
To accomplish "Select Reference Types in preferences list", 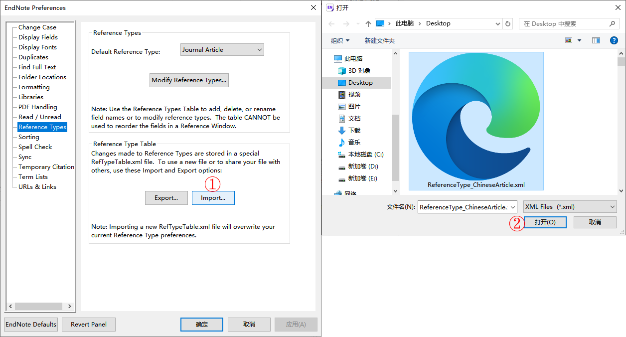I will (x=42, y=127).
